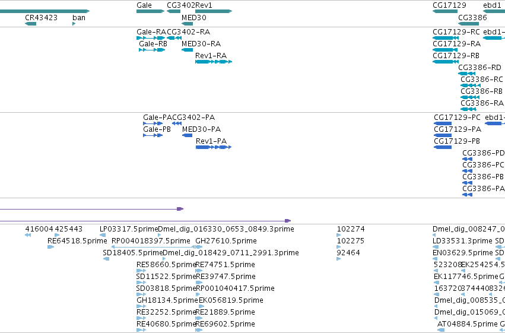Image resolution: width=505 pixels, height=333 pixels.
Task: Select the Rev1 gene arrow glyph
Action: 214,11
